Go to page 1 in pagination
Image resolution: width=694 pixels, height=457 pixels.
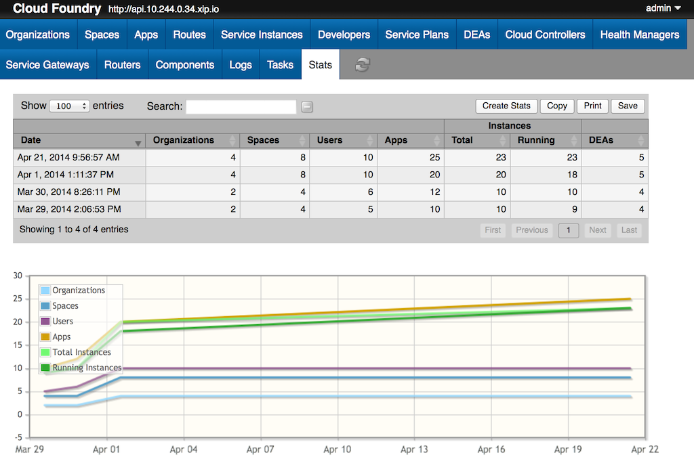569,230
